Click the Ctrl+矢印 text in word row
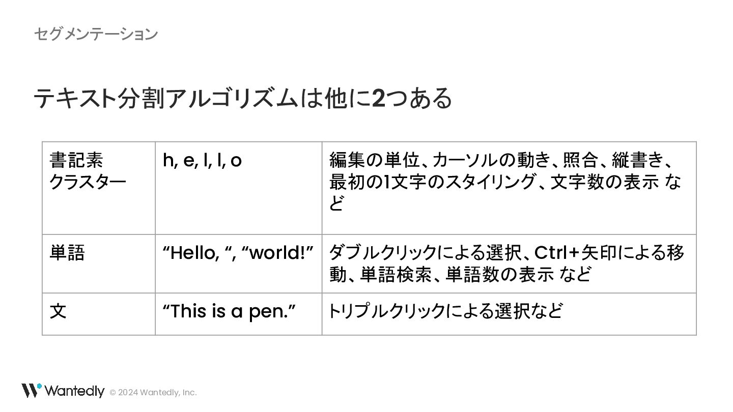Screen dimensions: 733x412 click(x=576, y=252)
